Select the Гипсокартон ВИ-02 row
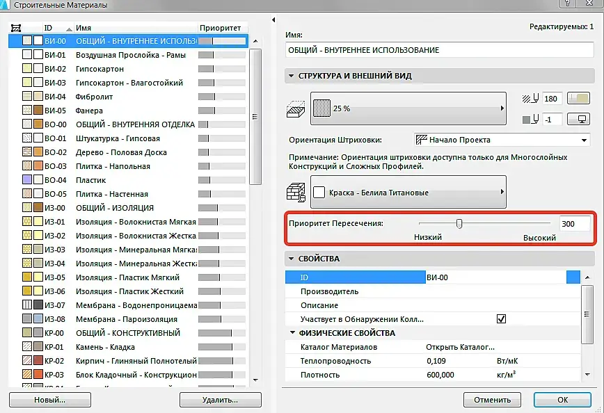The width and height of the screenshot is (604, 413). (x=128, y=69)
